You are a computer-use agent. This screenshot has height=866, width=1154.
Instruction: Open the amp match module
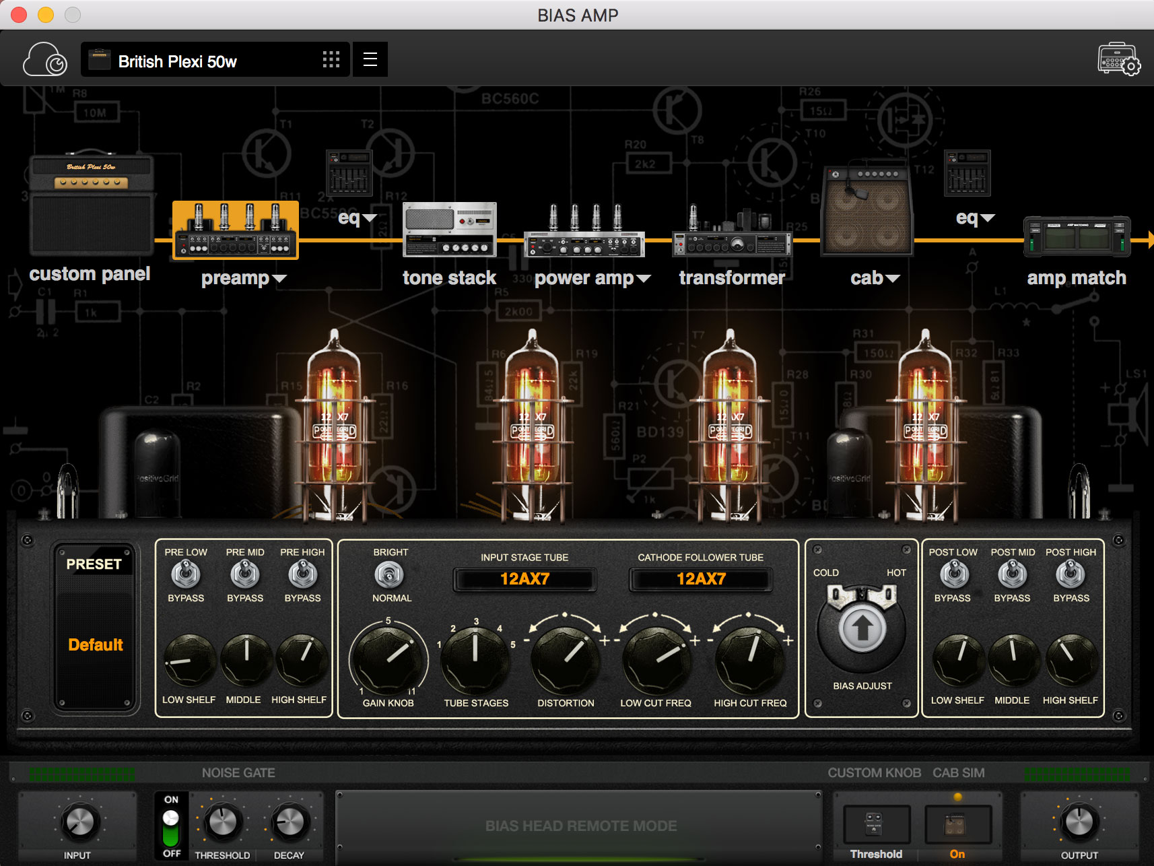click(1076, 237)
